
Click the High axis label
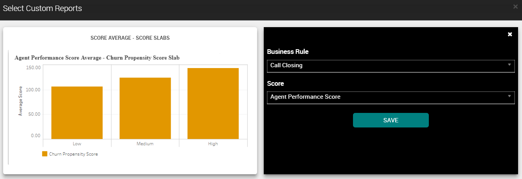tap(213, 144)
